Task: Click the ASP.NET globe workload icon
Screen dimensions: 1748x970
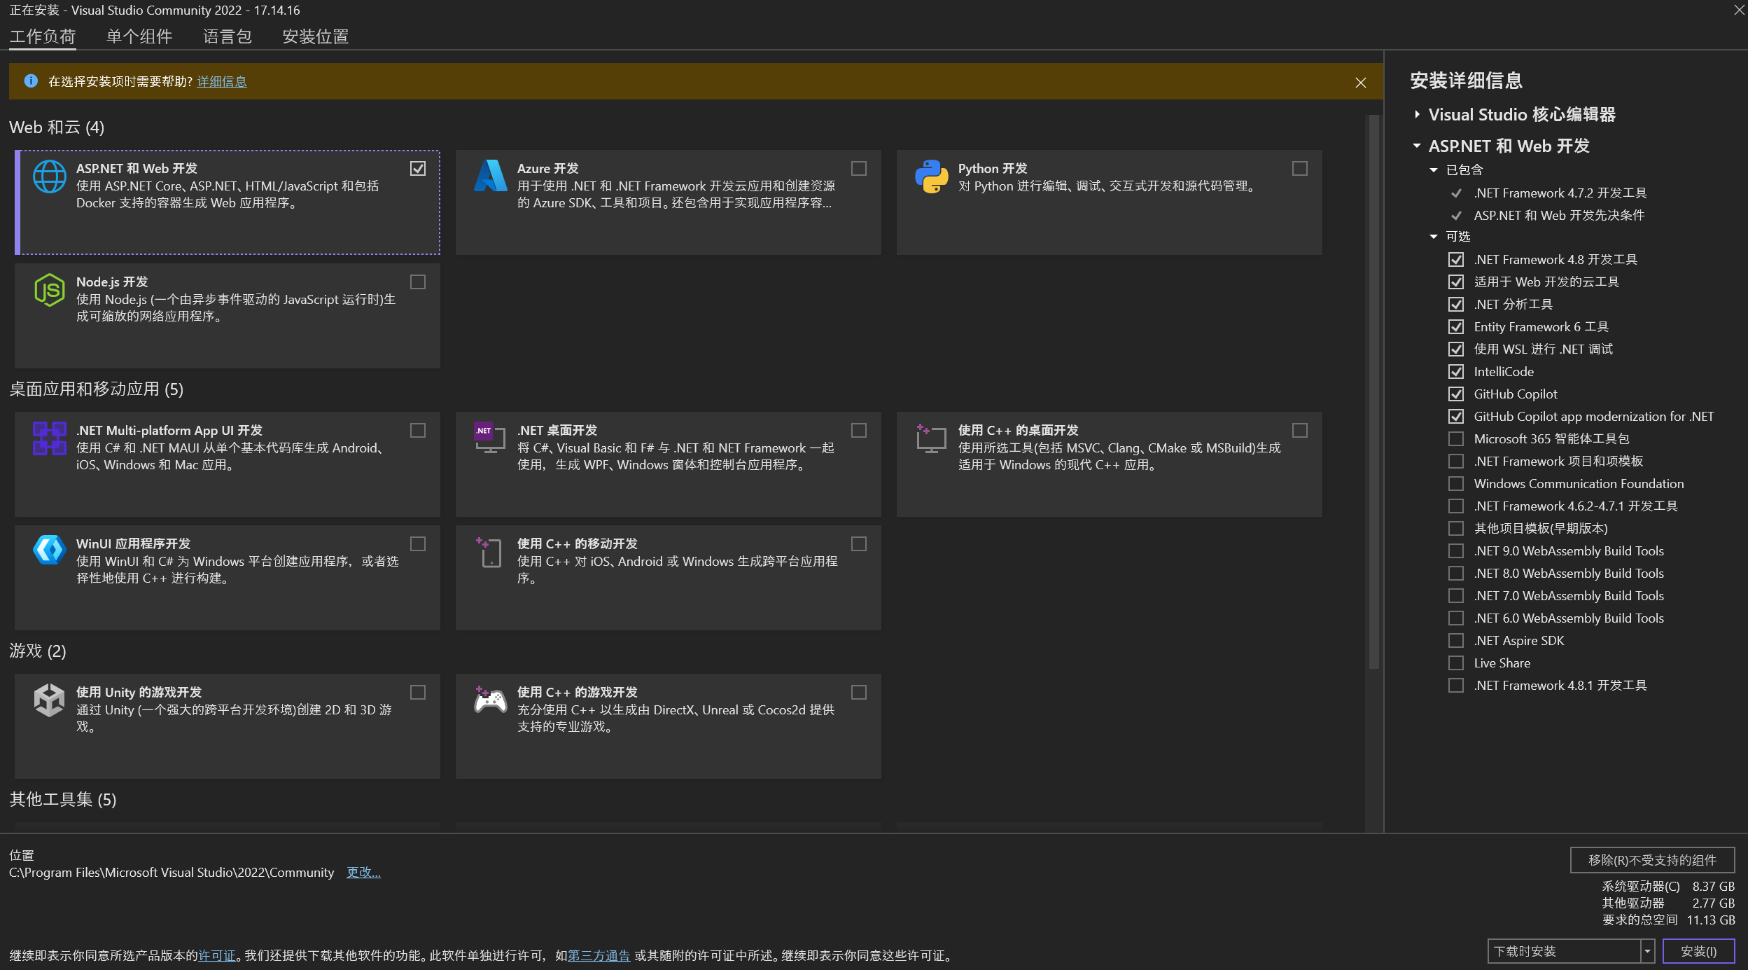Action: [x=49, y=176]
